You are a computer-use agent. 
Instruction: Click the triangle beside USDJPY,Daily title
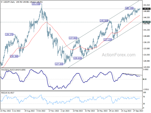[x=2, y=2]
